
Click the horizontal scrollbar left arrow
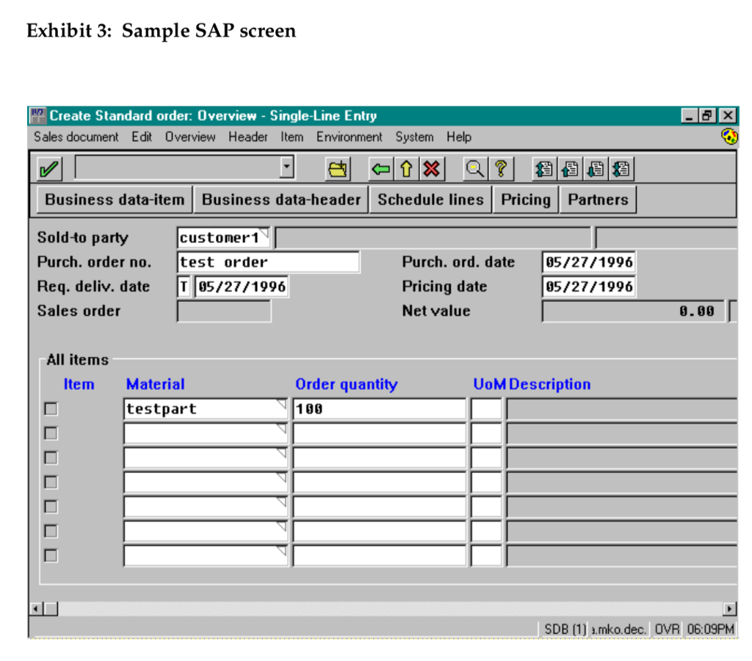point(37,609)
